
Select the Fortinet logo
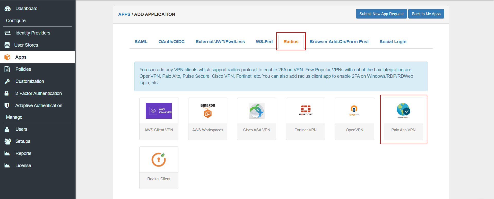(x=306, y=111)
